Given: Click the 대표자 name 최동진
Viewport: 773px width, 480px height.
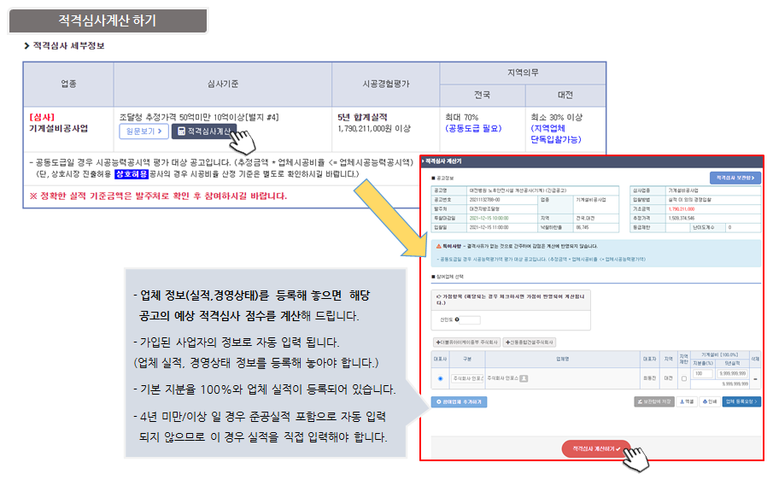Looking at the screenshot, I should coord(650,378).
